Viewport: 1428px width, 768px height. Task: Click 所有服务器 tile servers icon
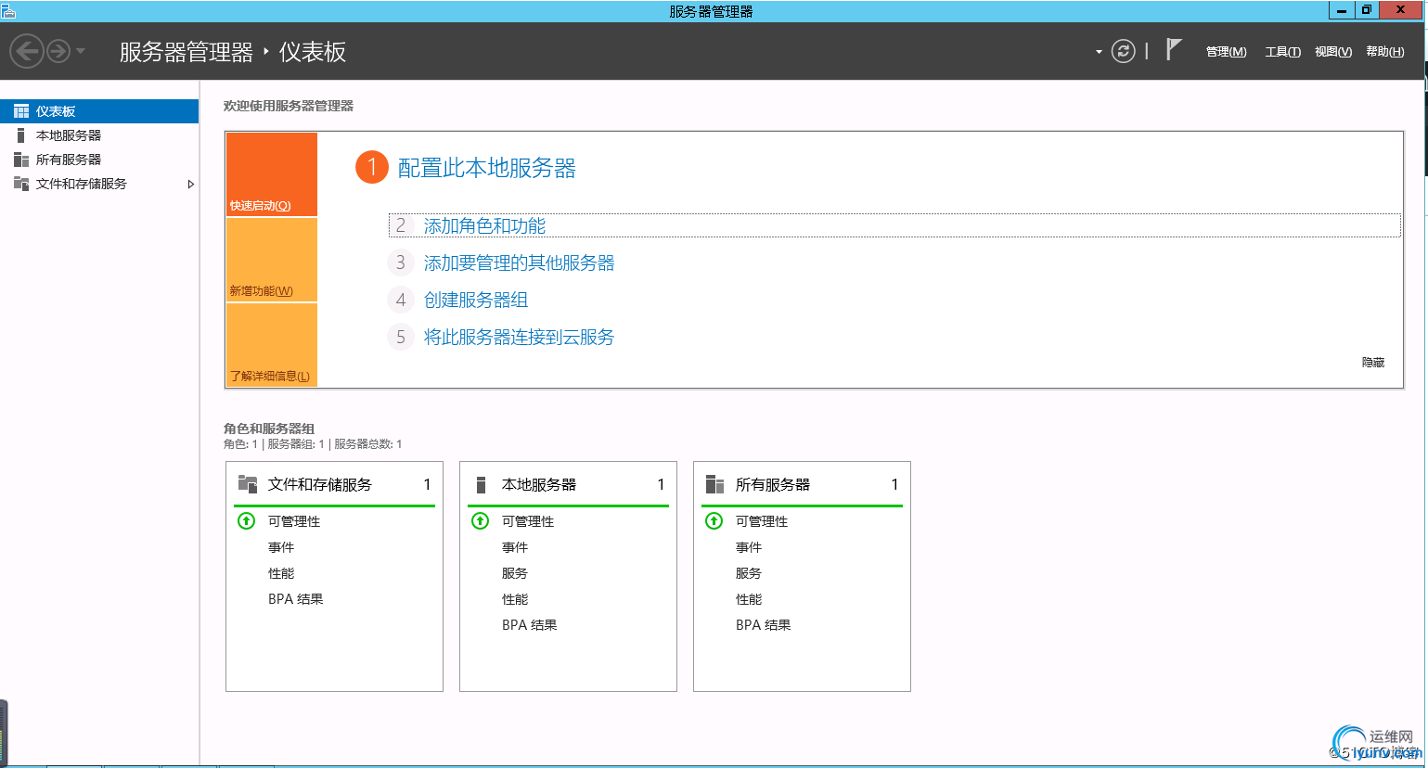tap(714, 484)
